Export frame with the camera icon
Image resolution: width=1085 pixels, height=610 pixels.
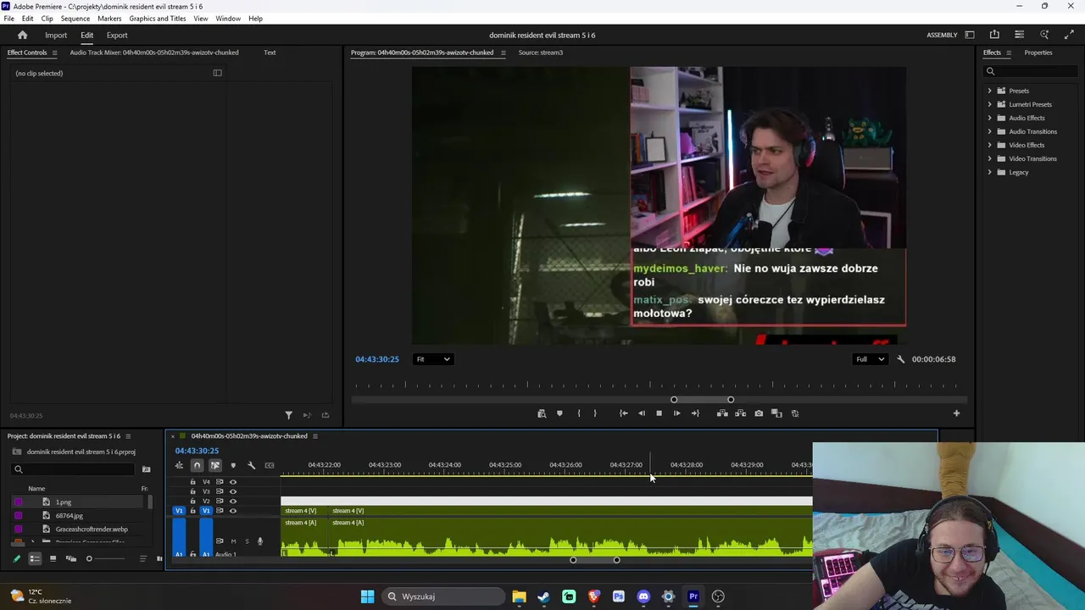(x=759, y=413)
